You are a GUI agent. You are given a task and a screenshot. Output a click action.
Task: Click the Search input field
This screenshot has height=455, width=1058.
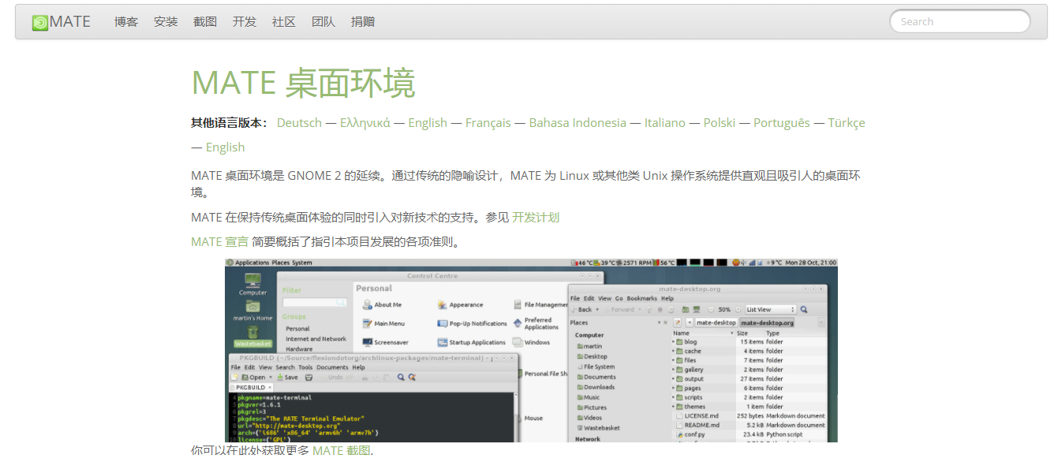tap(959, 22)
